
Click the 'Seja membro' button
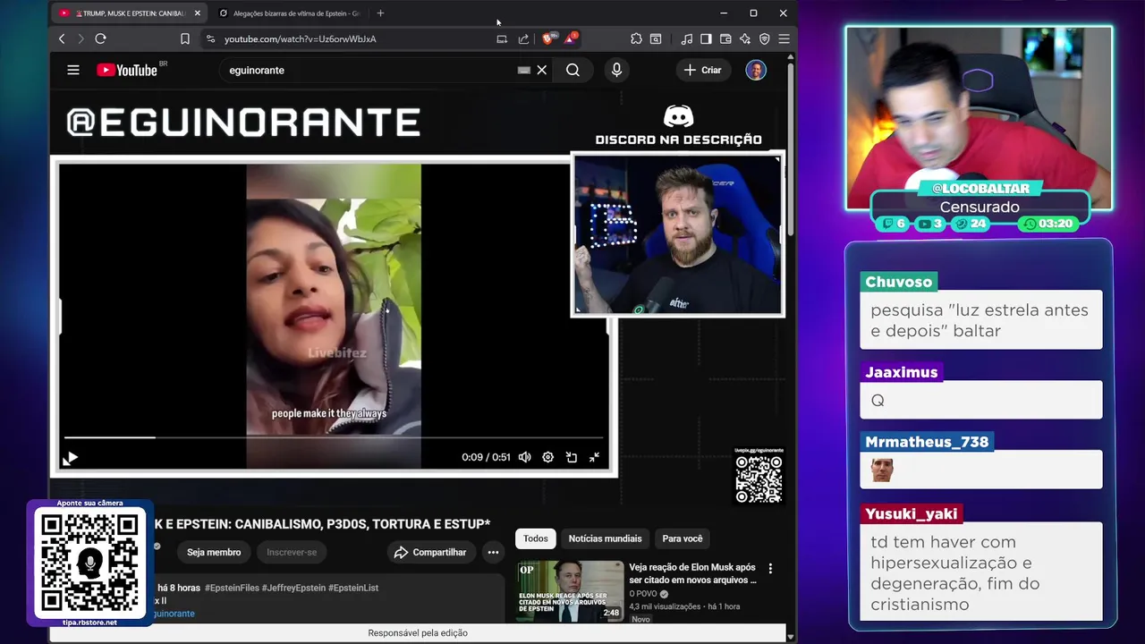pyautogui.click(x=214, y=552)
